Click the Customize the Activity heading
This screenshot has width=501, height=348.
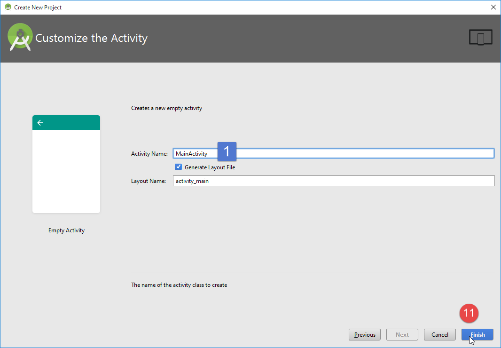pos(92,38)
